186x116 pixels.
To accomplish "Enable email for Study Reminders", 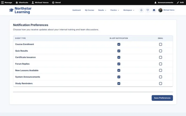I will point(160,83).
